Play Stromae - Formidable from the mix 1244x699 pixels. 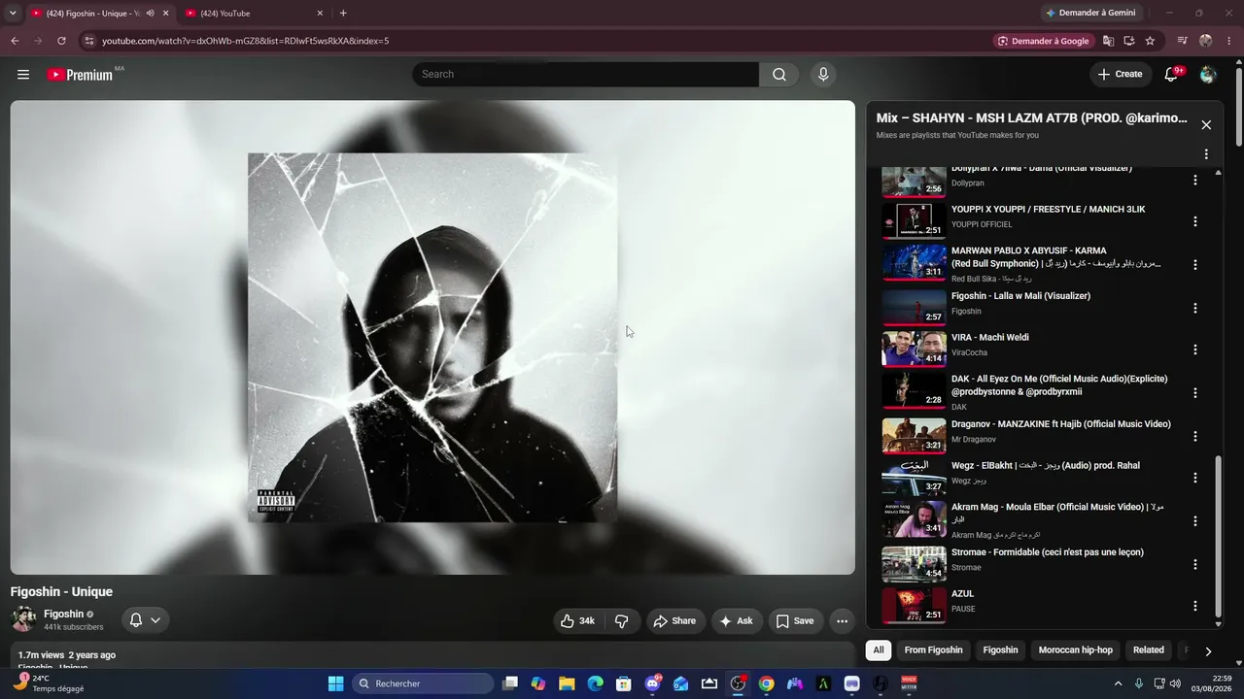(x=914, y=564)
